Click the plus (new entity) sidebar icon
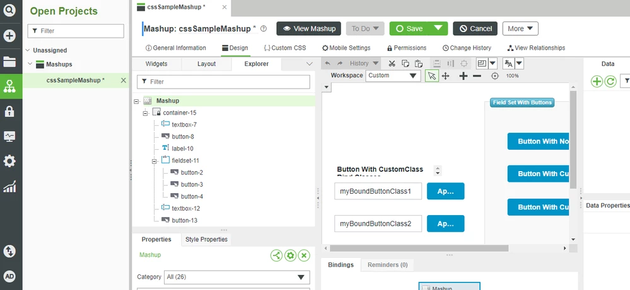The image size is (630, 290). (x=9, y=36)
